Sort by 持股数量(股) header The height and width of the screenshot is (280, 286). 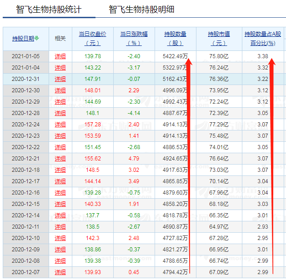176,39
